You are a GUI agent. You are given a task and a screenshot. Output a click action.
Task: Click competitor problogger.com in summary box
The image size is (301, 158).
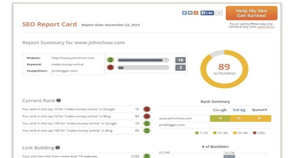(x=65, y=71)
